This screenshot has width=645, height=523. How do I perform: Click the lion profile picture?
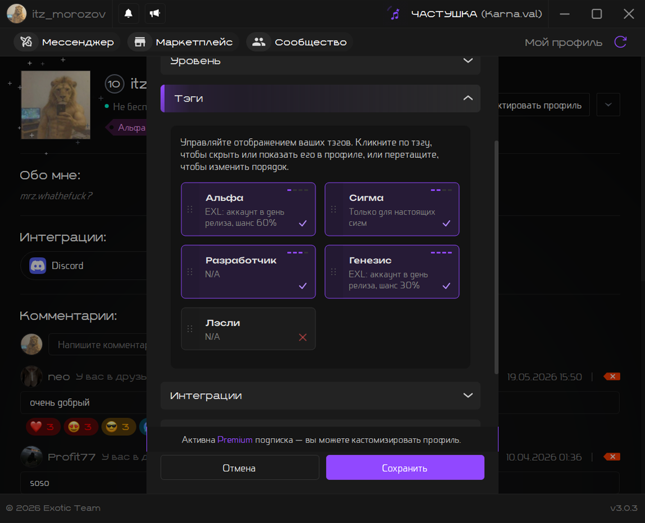pos(56,105)
